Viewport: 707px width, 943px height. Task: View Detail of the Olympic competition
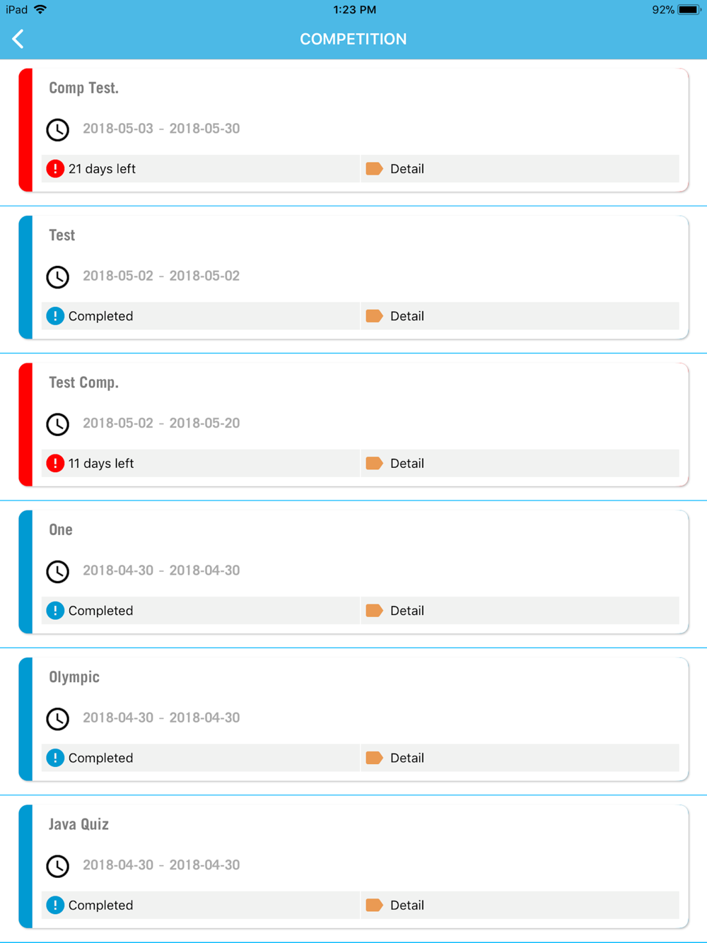point(520,758)
